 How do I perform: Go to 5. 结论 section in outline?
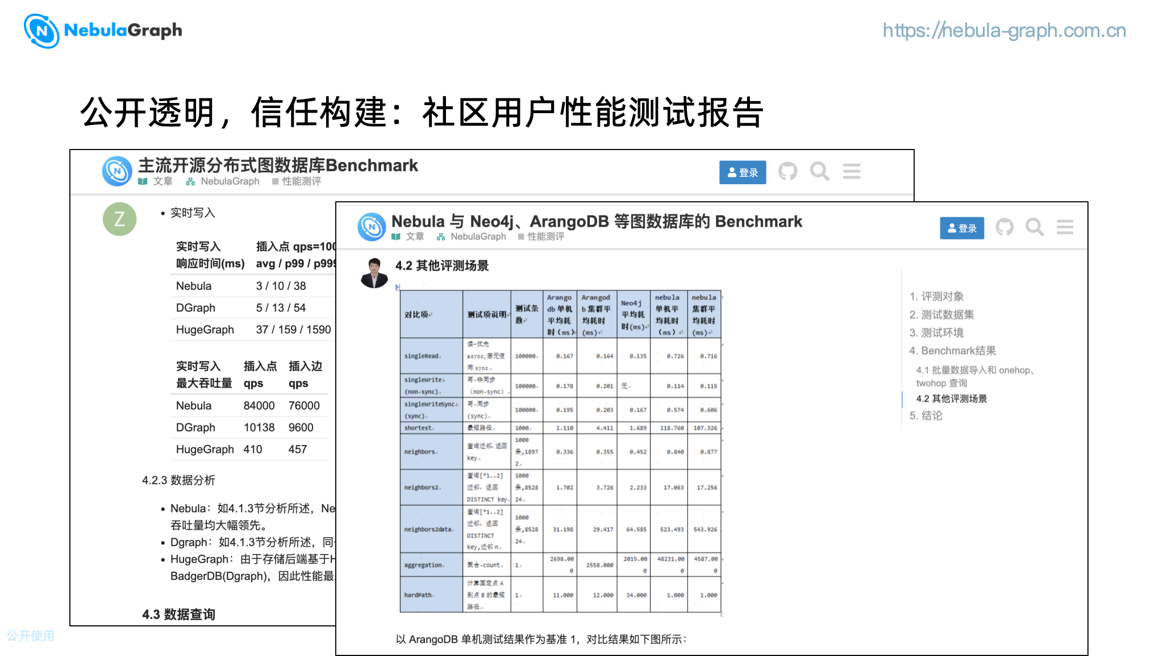click(x=925, y=416)
